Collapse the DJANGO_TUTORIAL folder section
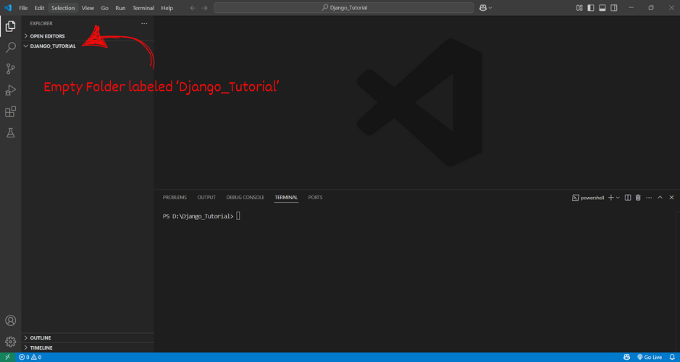The width and height of the screenshot is (680, 362). tap(88, 46)
